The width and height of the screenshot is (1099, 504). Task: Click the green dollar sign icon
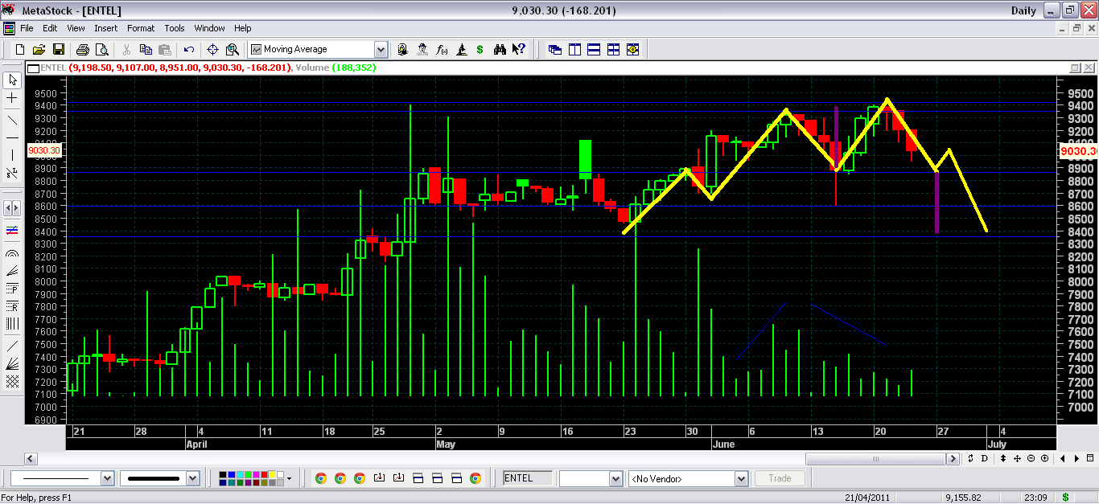coord(480,49)
